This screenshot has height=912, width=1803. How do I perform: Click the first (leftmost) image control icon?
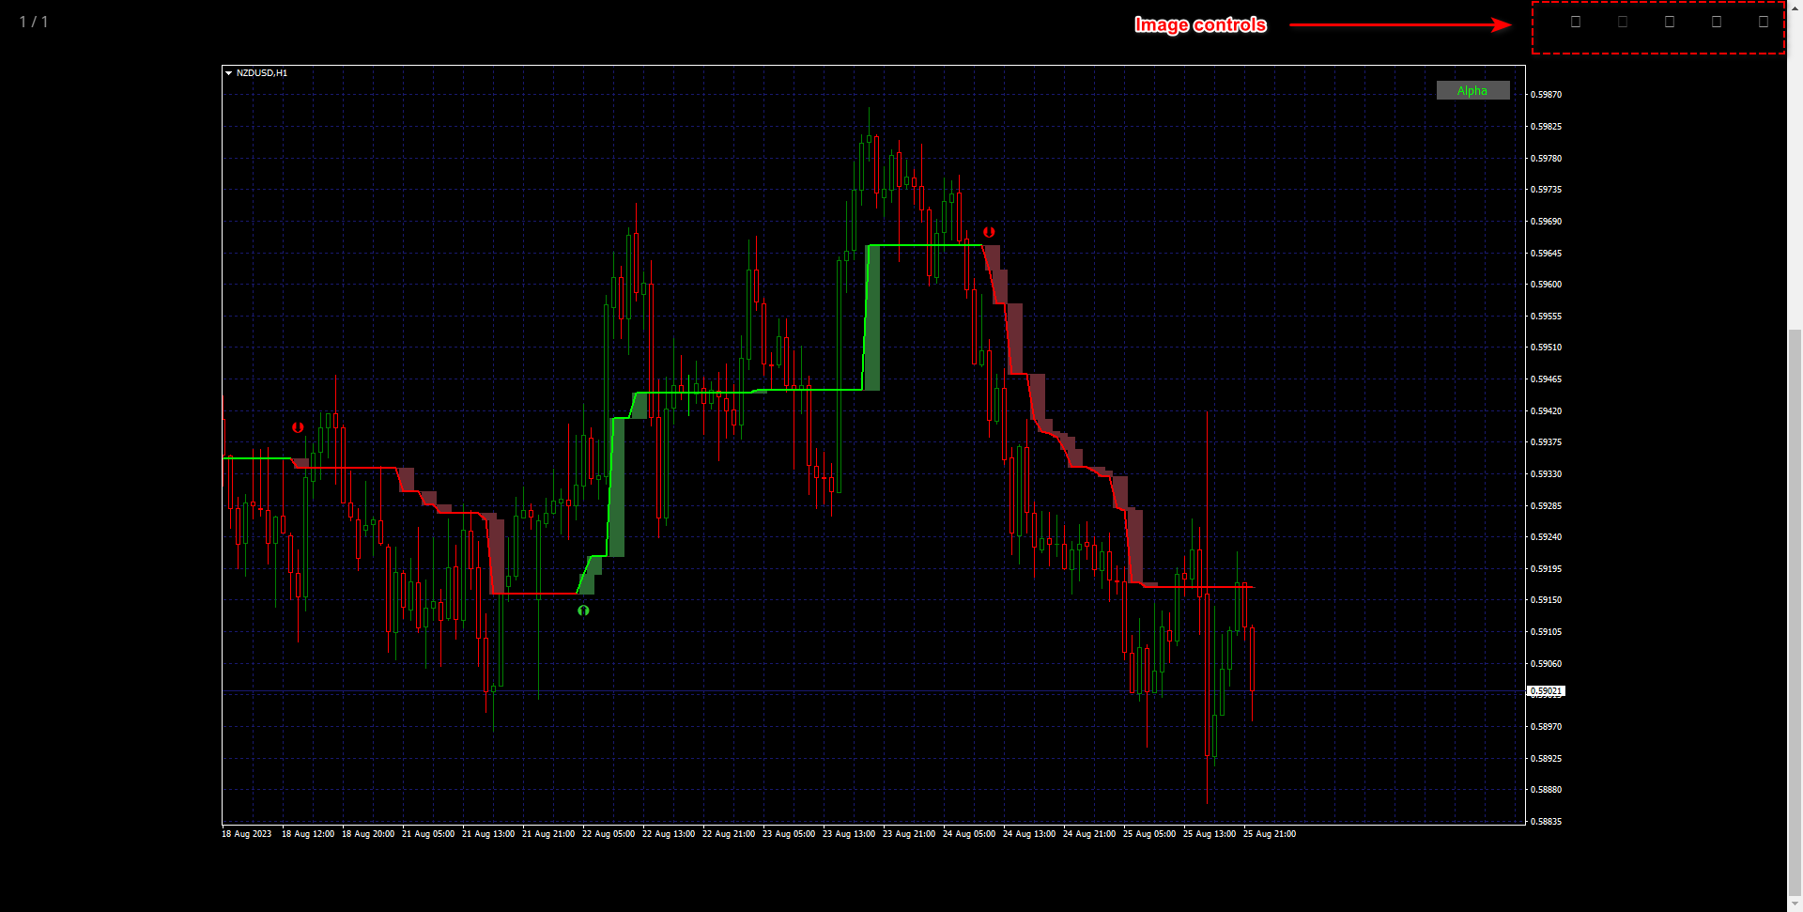click(x=1576, y=22)
